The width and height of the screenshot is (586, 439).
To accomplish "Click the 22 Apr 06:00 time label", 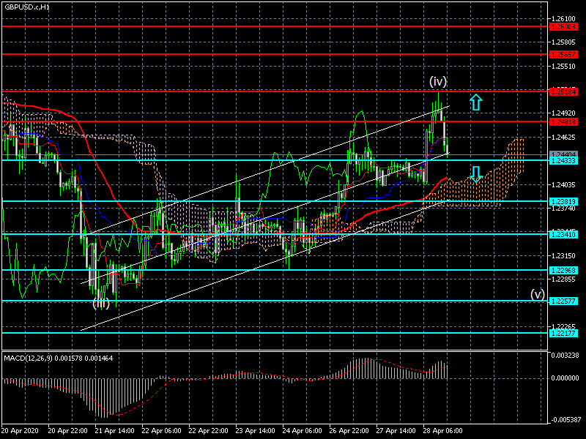I will point(162,431).
